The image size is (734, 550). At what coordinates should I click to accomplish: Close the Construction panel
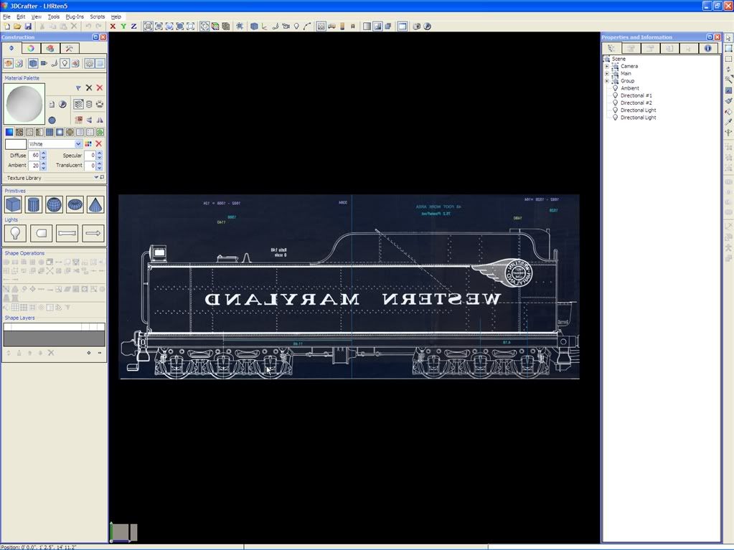(x=103, y=37)
